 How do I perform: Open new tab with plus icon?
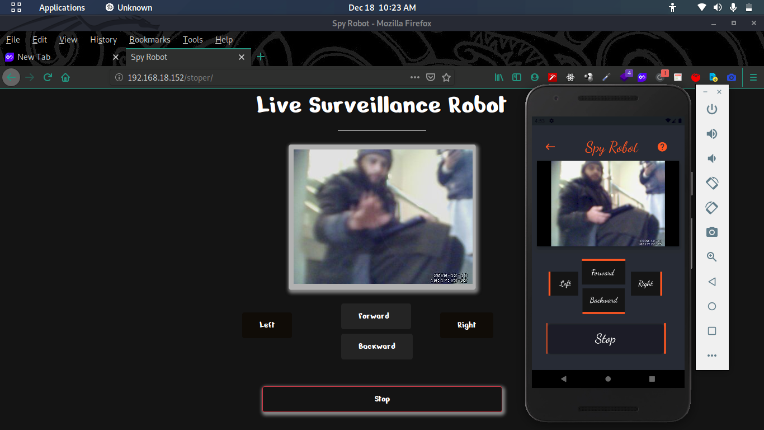point(261,57)
